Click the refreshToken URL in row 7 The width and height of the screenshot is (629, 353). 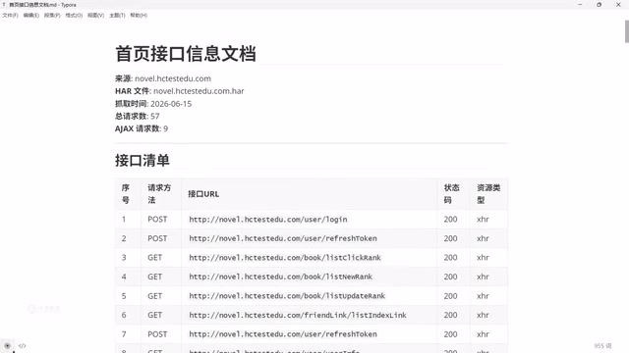pos(283,334)
